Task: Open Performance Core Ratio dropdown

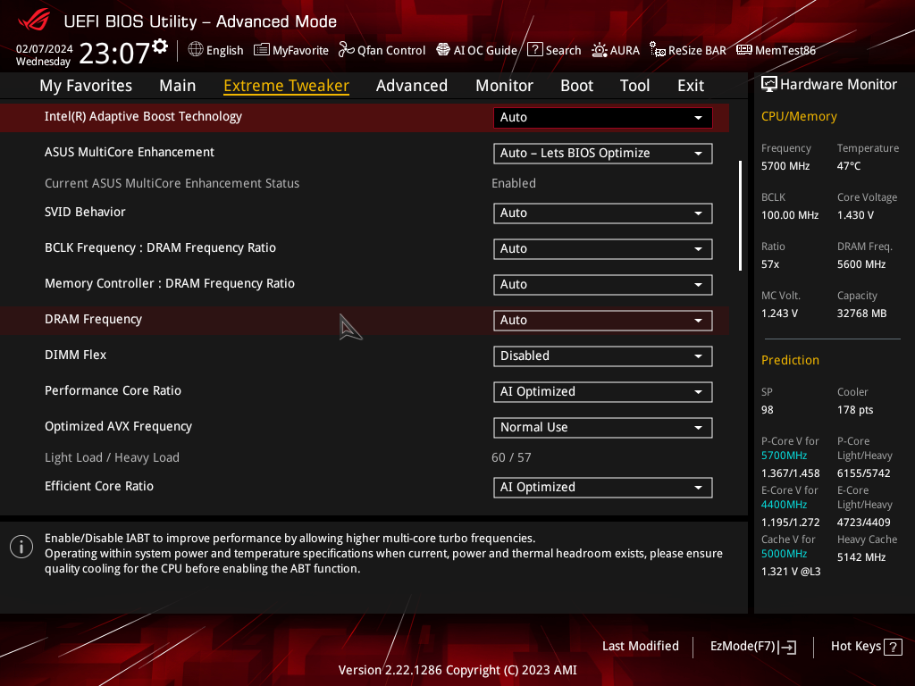Action: [603, 392]
